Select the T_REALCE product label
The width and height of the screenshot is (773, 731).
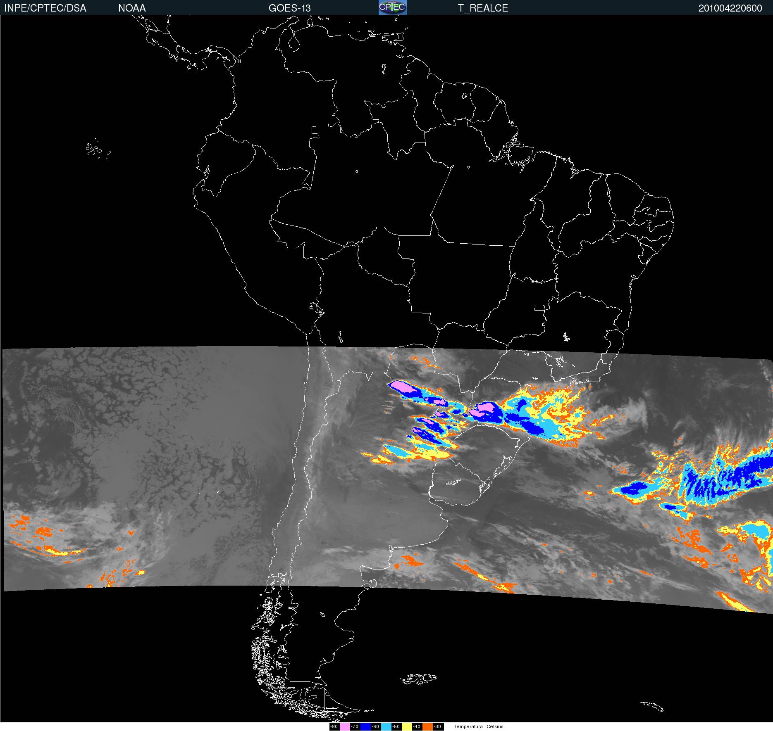483,8
